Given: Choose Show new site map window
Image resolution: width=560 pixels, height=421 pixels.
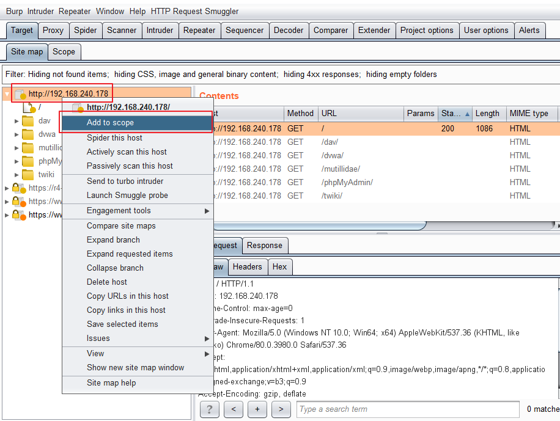Looking at the screenshot, I should pos(138,367).
